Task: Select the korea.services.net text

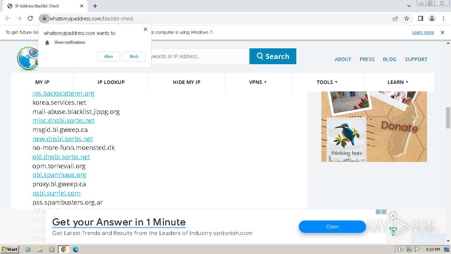Action: (59, 103)
